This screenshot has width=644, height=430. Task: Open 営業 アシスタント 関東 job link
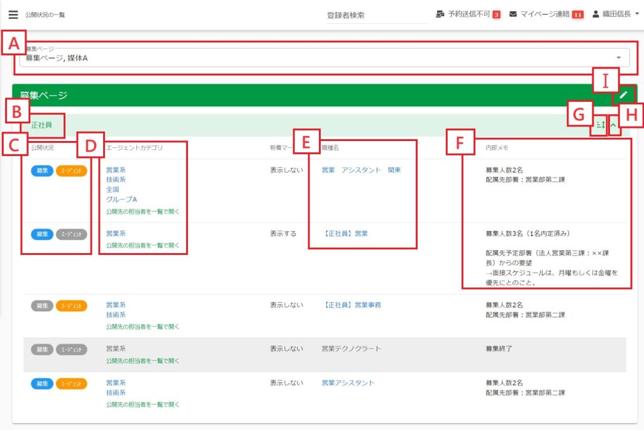[360, 170]
